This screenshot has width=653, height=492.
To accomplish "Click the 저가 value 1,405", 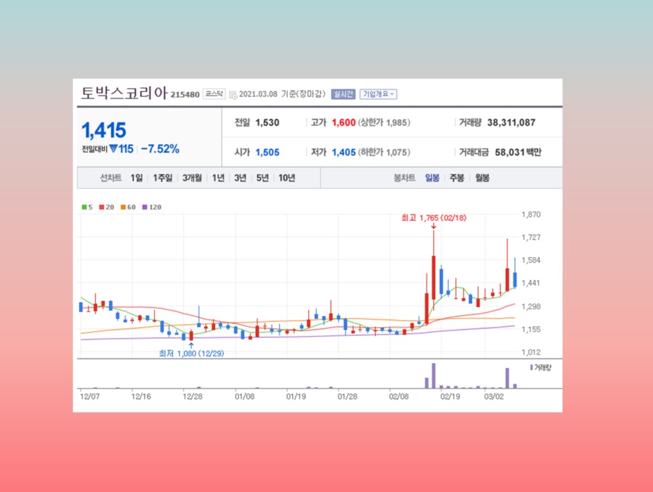I will (344, 152).
